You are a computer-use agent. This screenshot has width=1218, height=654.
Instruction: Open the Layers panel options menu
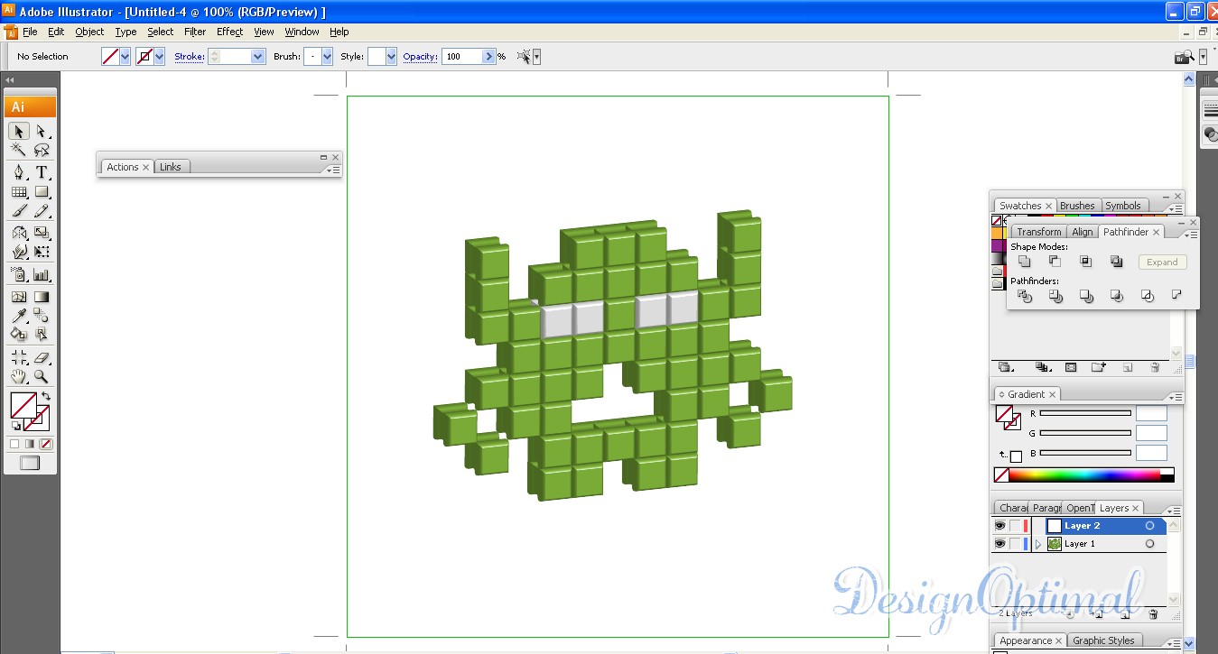coord(1172,511)
